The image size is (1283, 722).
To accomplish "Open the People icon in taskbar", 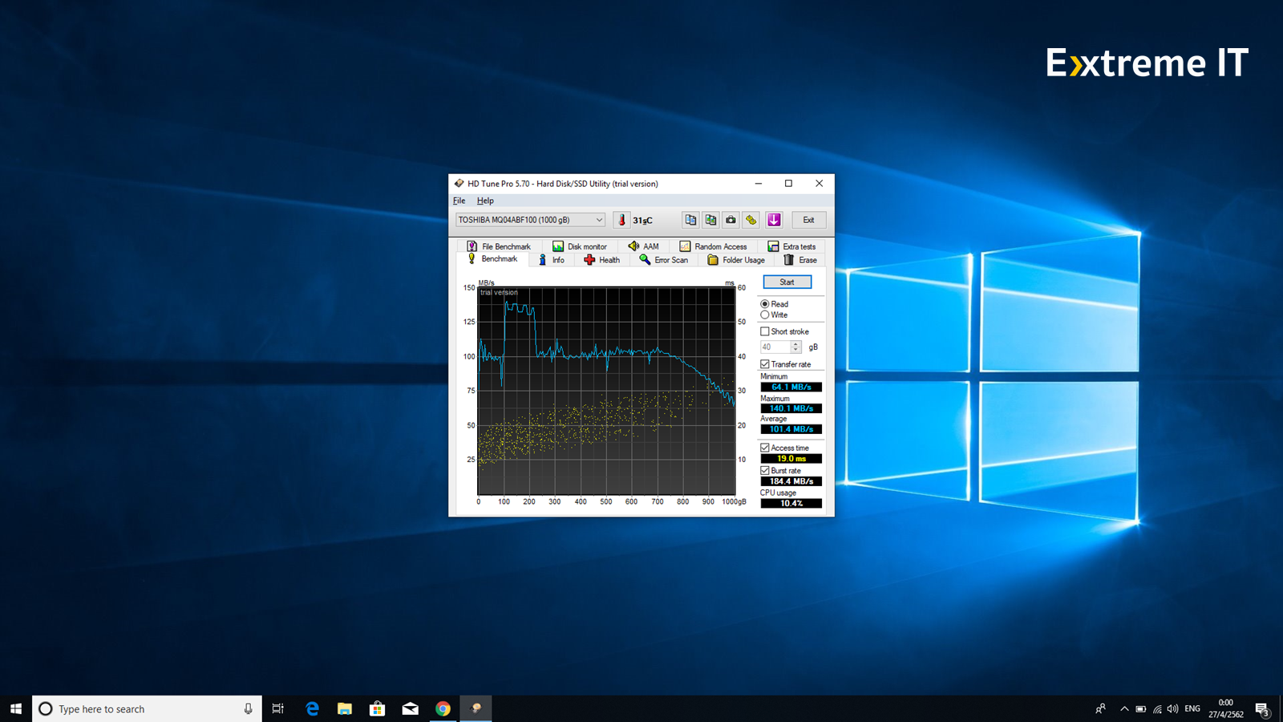I will (x=1101, y=708).
